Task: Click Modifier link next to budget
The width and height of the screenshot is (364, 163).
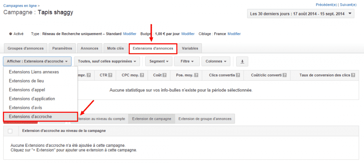Action: tap(188, 34)
